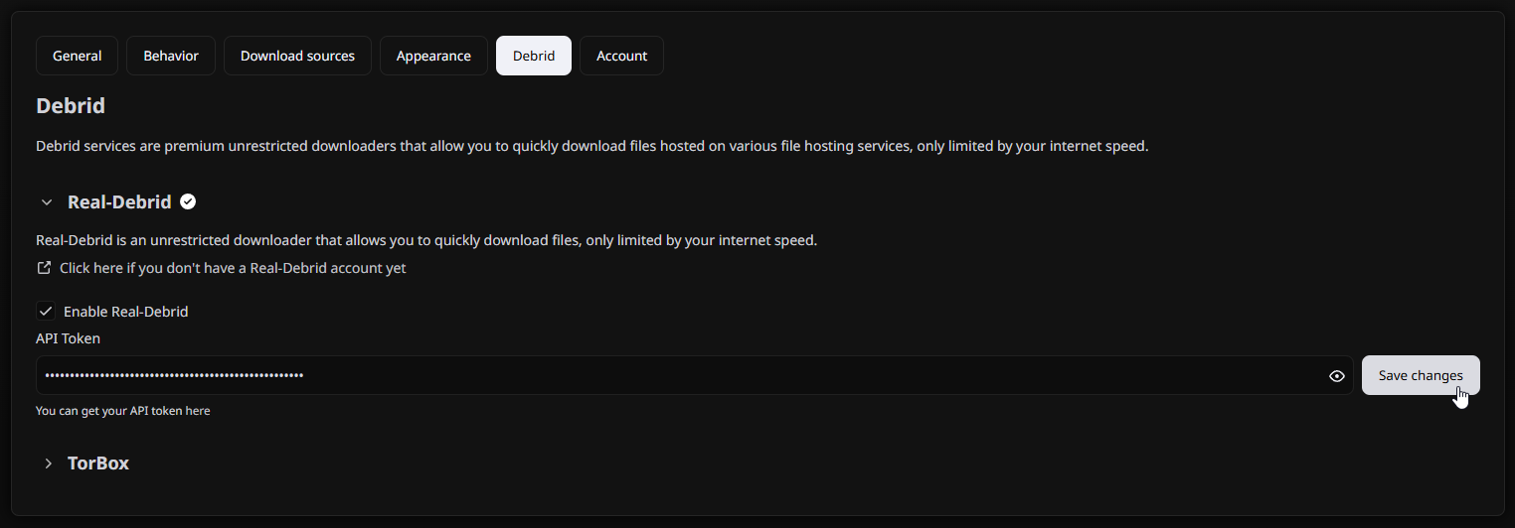Click the external link icon for Real-Debrid signup
Image resolution: width=1515 pixels, height=528 pixels.
coord(44,268)
